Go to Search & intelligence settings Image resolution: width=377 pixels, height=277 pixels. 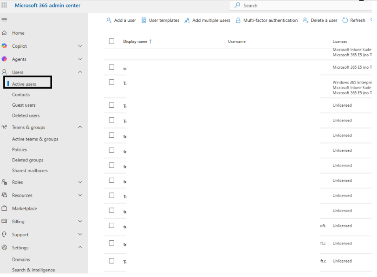click(33, 270)
